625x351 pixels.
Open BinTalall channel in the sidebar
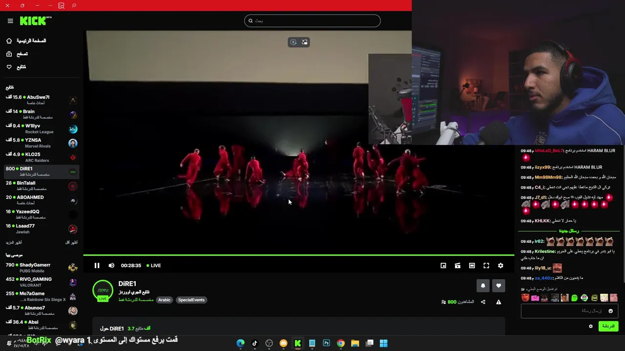pos(42,186)
